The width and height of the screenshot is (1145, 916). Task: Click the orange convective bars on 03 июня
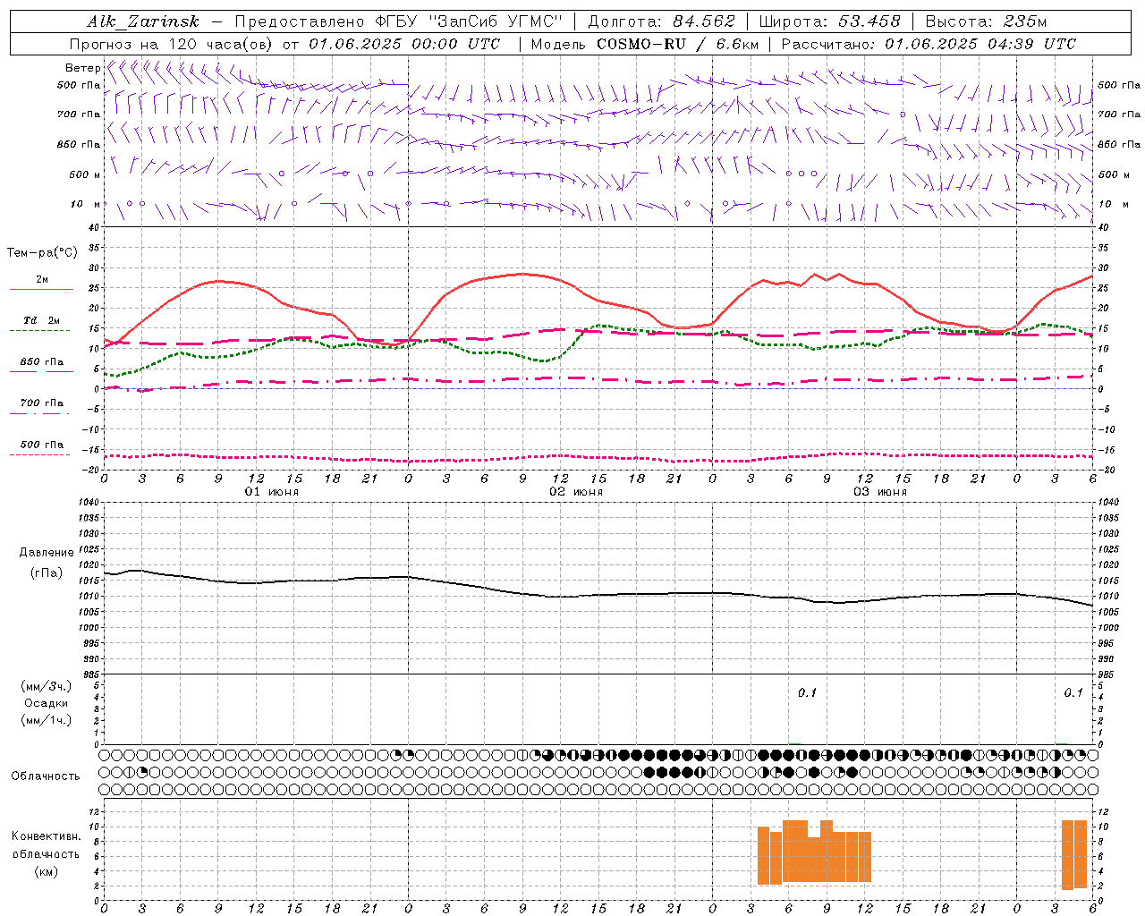(814, 852)
